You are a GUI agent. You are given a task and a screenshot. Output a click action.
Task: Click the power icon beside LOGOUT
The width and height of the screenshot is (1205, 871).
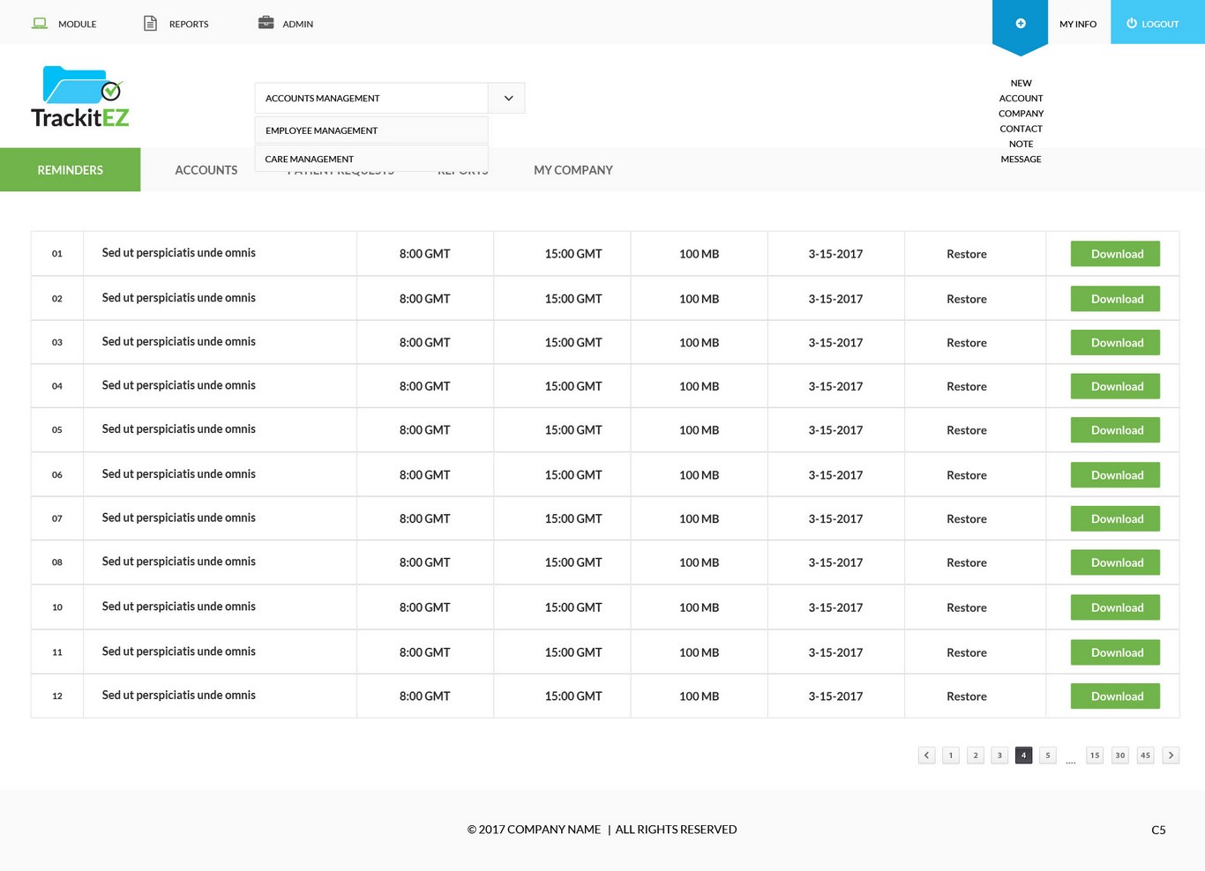pyautogui.click(x=1132, y=24)
